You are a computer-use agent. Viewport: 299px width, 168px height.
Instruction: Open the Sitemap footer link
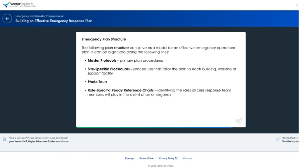(129, 158)
